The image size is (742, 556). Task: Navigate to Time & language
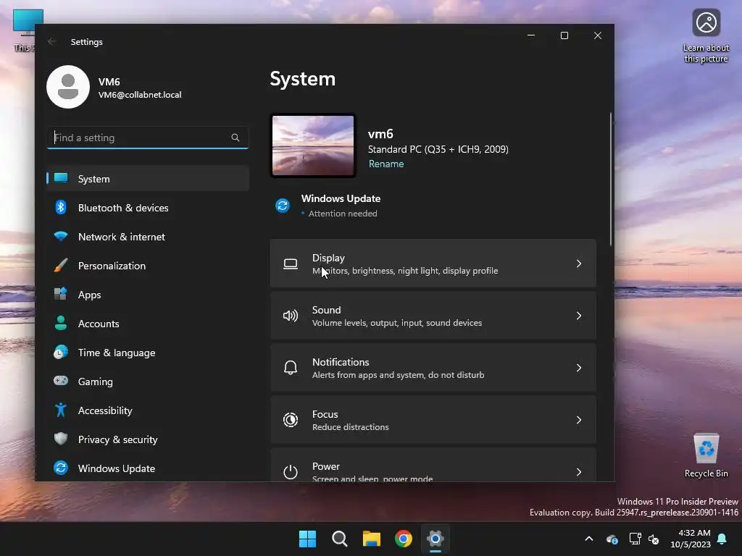coord(148,353)
